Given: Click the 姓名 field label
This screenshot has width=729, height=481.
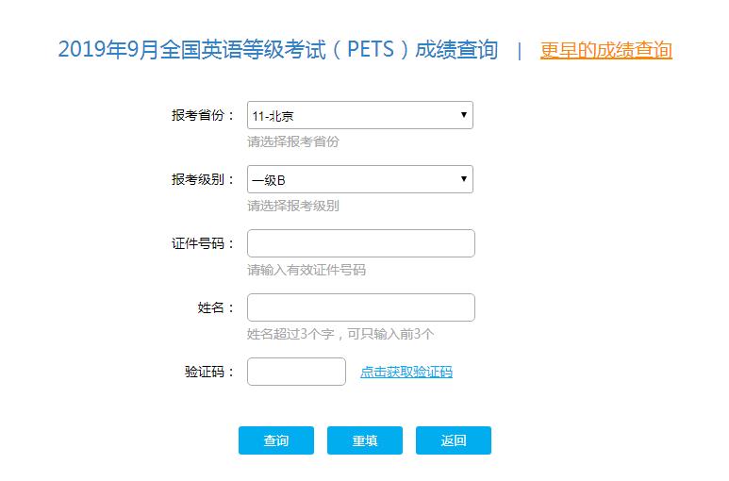Looking at the screenshot, I should [x=215, y=307].
